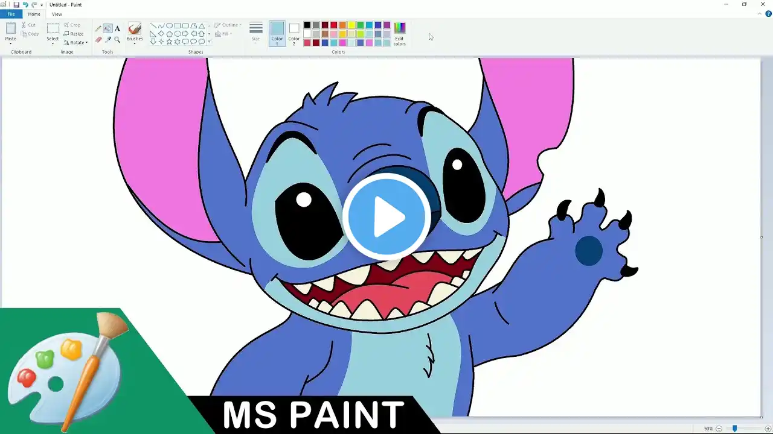The image size is (773, 434).
Task: Choose the Curve shape
Action: pos(161,25)
